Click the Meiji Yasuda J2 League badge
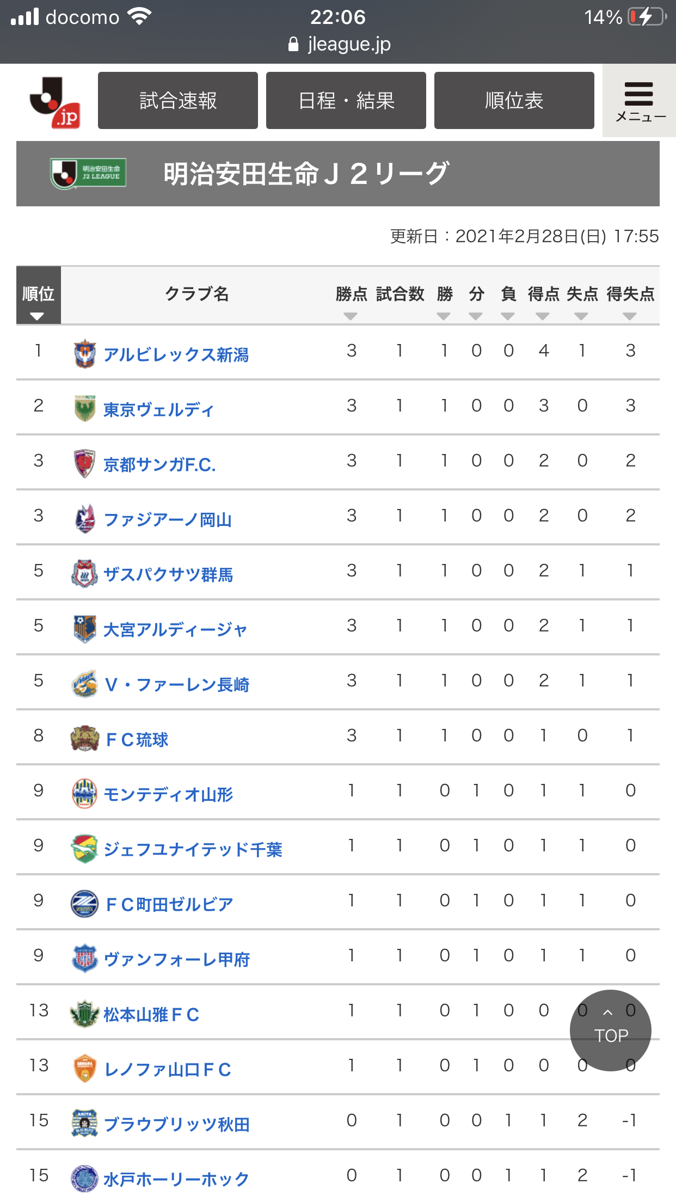 pos(88,174)
